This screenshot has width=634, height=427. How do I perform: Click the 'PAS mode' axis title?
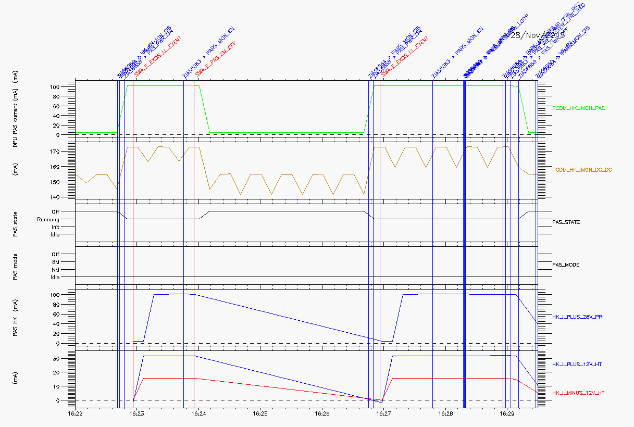16,266
